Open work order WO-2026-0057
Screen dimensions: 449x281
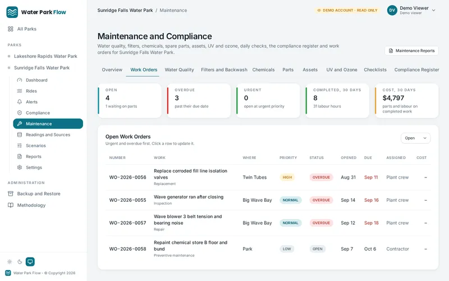[x=268, y=223]
